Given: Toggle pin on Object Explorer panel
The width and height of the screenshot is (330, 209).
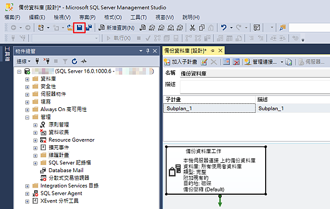Looking at the screenshot, I should click(x=148, y=51).
